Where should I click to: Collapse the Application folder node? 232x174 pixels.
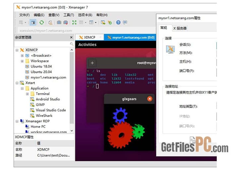[22, 88]
